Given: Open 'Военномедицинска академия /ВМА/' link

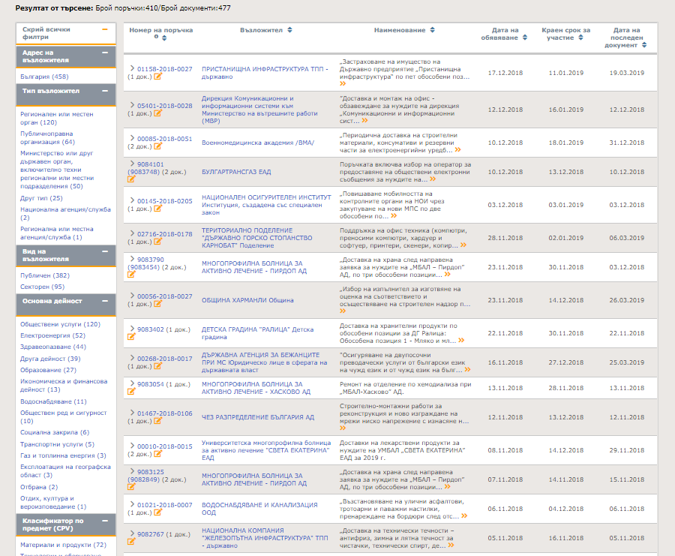Looking at the screenshot, I should point(258,143).
